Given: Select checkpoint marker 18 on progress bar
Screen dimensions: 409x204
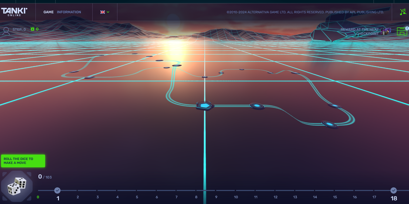Looking at the screenshot, I should point(394,190).
